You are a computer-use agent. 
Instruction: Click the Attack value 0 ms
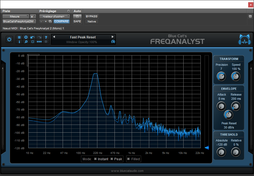point(222,99)
